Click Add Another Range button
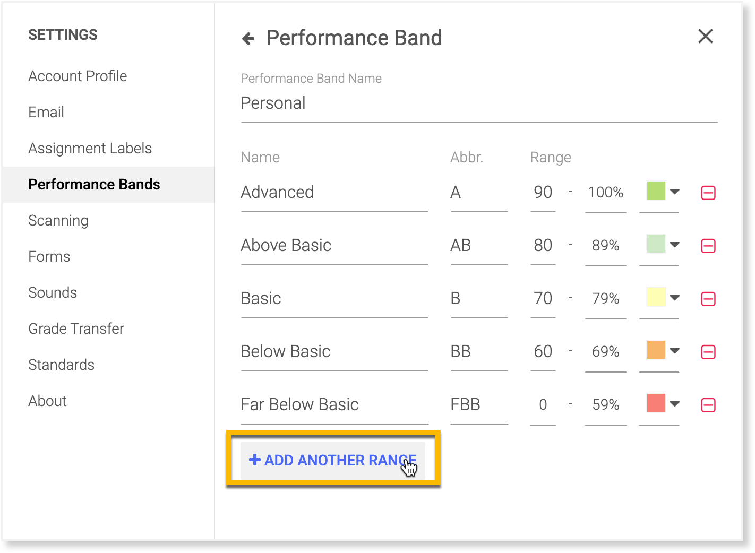This screenshot has height=553, width=755. tap(333, 460)
